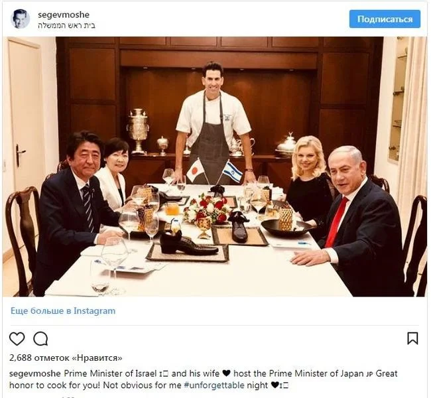Save the post using the bookmark icon
This screenshot has width=431, height=398.
[412, 338]
